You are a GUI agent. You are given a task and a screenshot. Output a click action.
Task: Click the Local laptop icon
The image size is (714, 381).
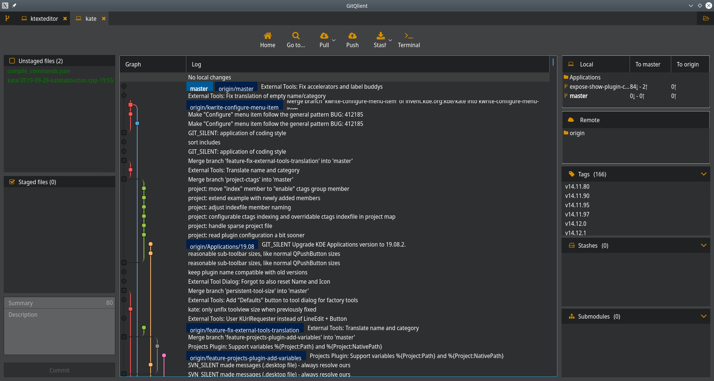571,64
